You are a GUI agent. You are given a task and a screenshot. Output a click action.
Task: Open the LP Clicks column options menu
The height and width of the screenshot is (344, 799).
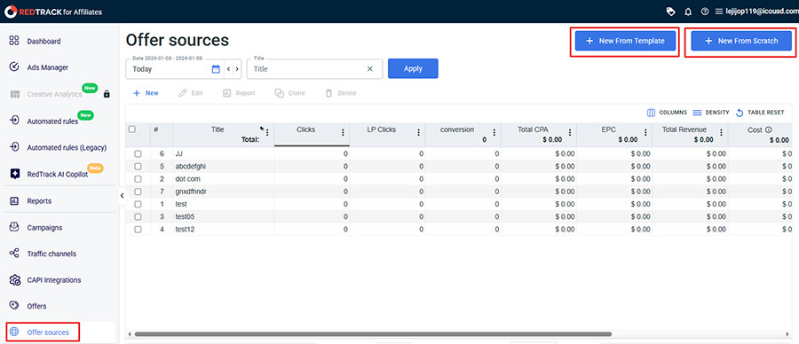419,133
